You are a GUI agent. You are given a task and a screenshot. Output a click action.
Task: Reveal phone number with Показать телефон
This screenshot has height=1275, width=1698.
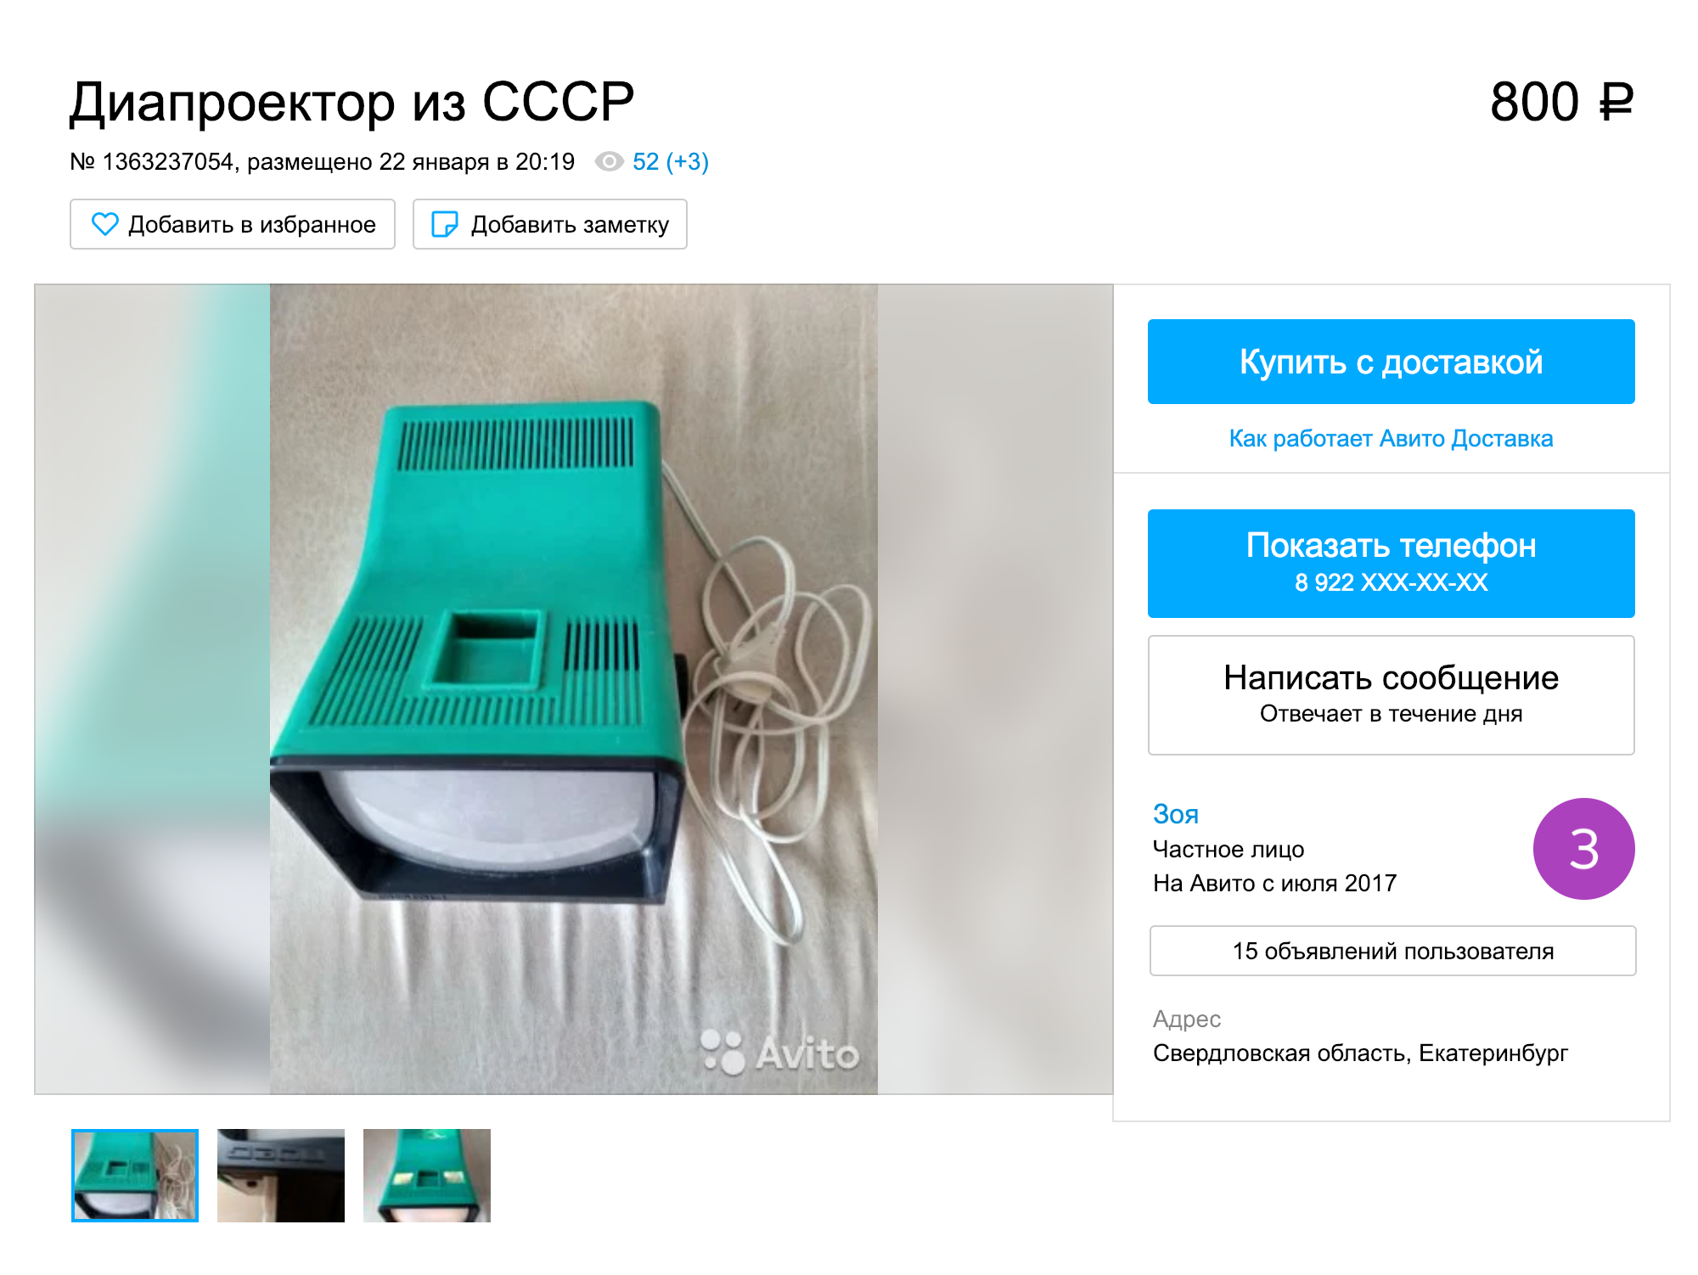[x=1391, y=563]
